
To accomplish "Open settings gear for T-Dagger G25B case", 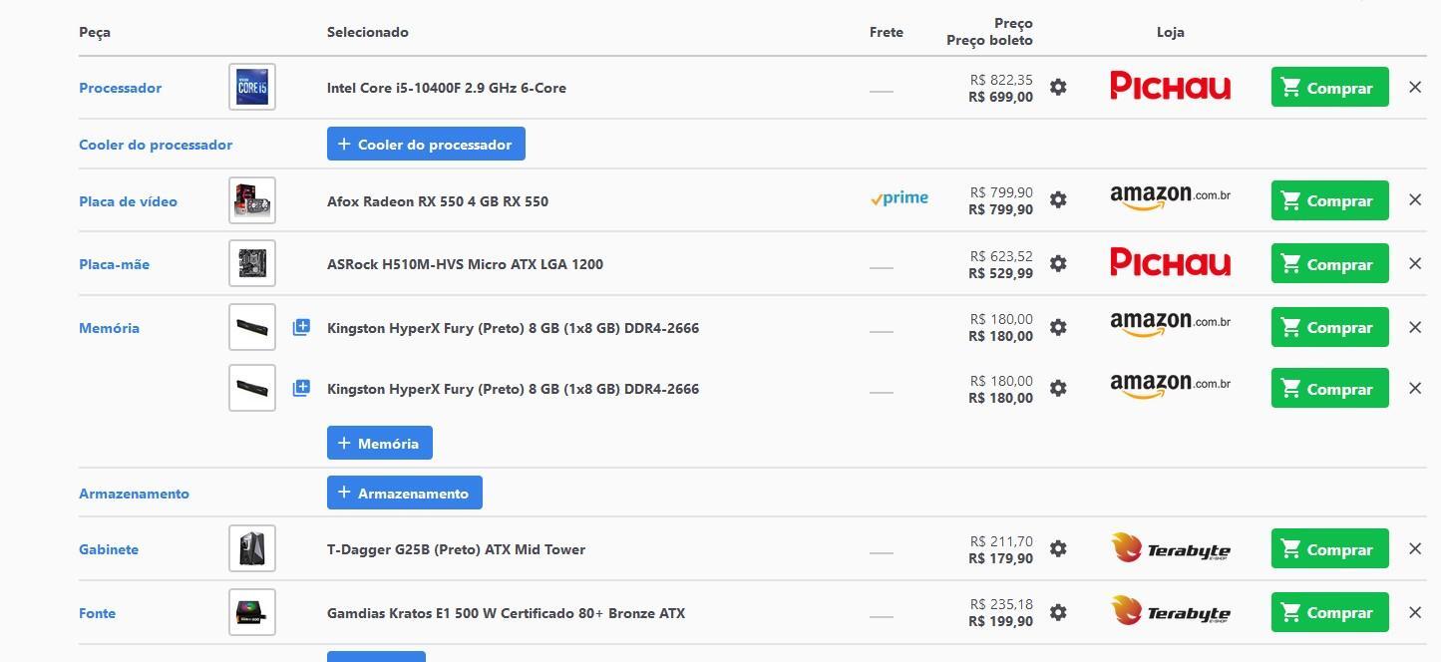I will pos(1058,549).
